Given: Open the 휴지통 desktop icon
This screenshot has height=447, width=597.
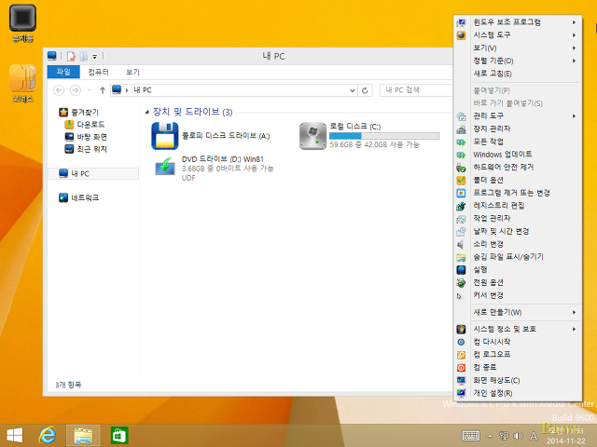Looking at the screenshot, I should click(x=22, y=22).
